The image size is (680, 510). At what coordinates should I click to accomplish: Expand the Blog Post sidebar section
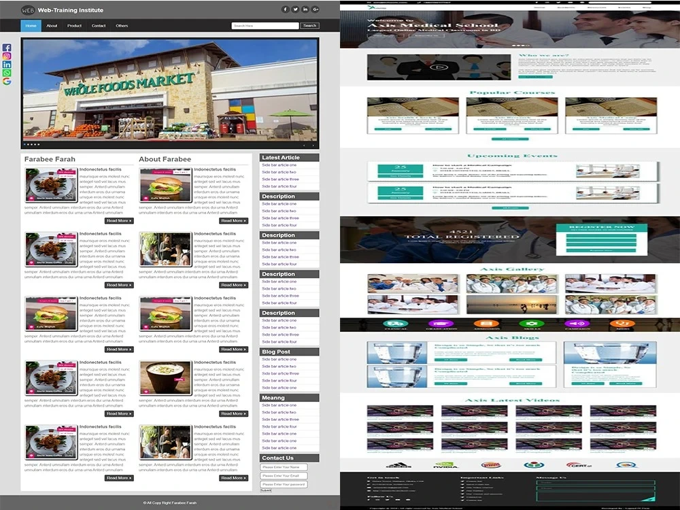coord(289,352)
